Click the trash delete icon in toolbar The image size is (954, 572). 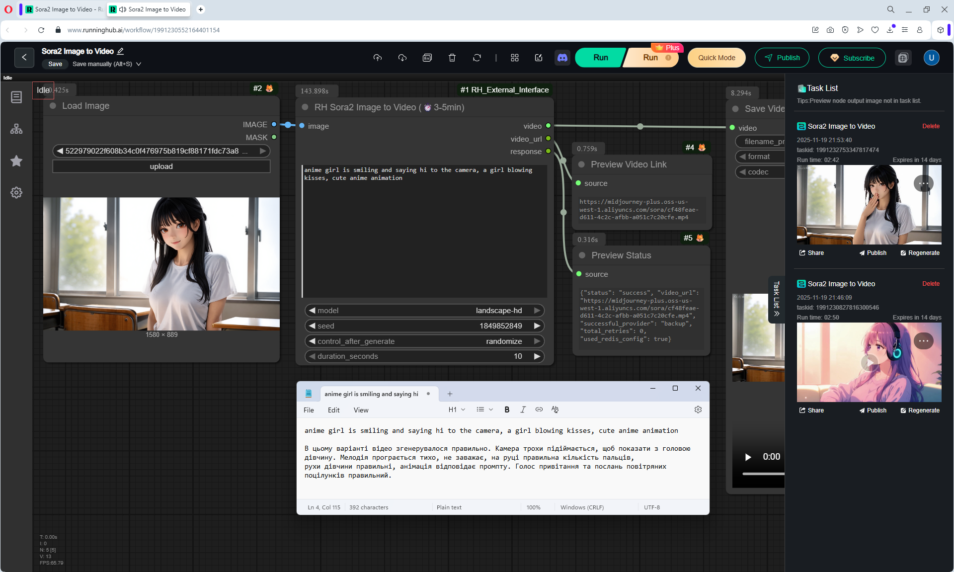pyautogui.click(x=452, y=58)
